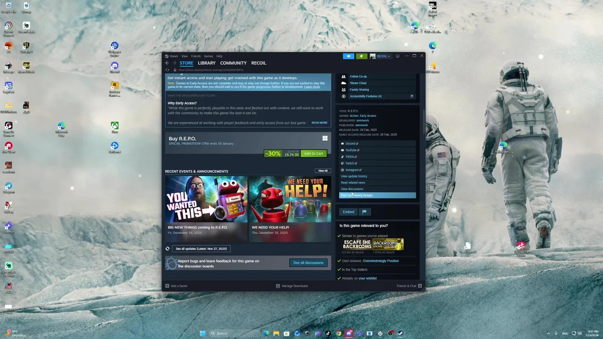
Task: Click the Manage Downloads icon
Action: coord(277,286)
